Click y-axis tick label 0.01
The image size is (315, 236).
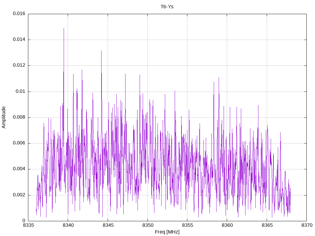[21, 92]
